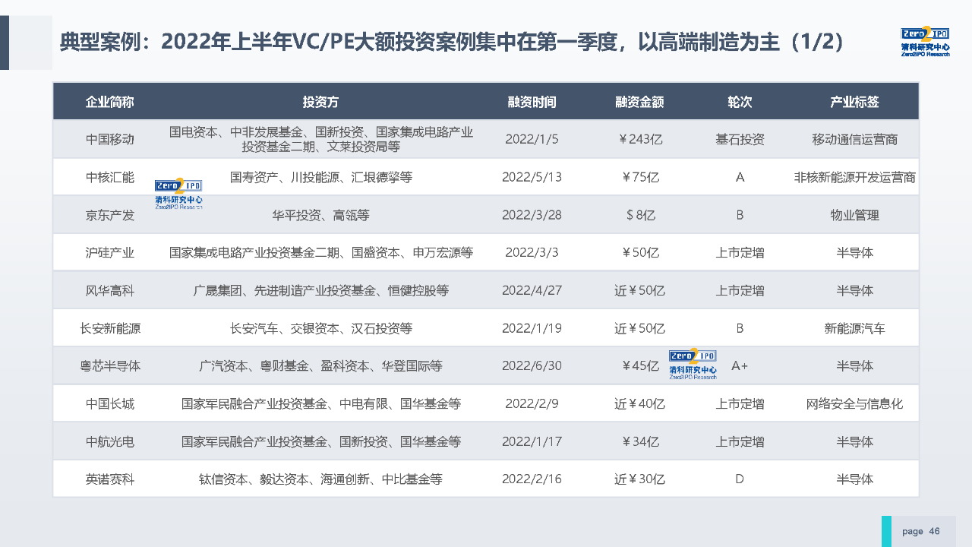This screenshot has width=972, height=547.
Task: Select the tag 新能源汽车
Action: coord(854,329)
